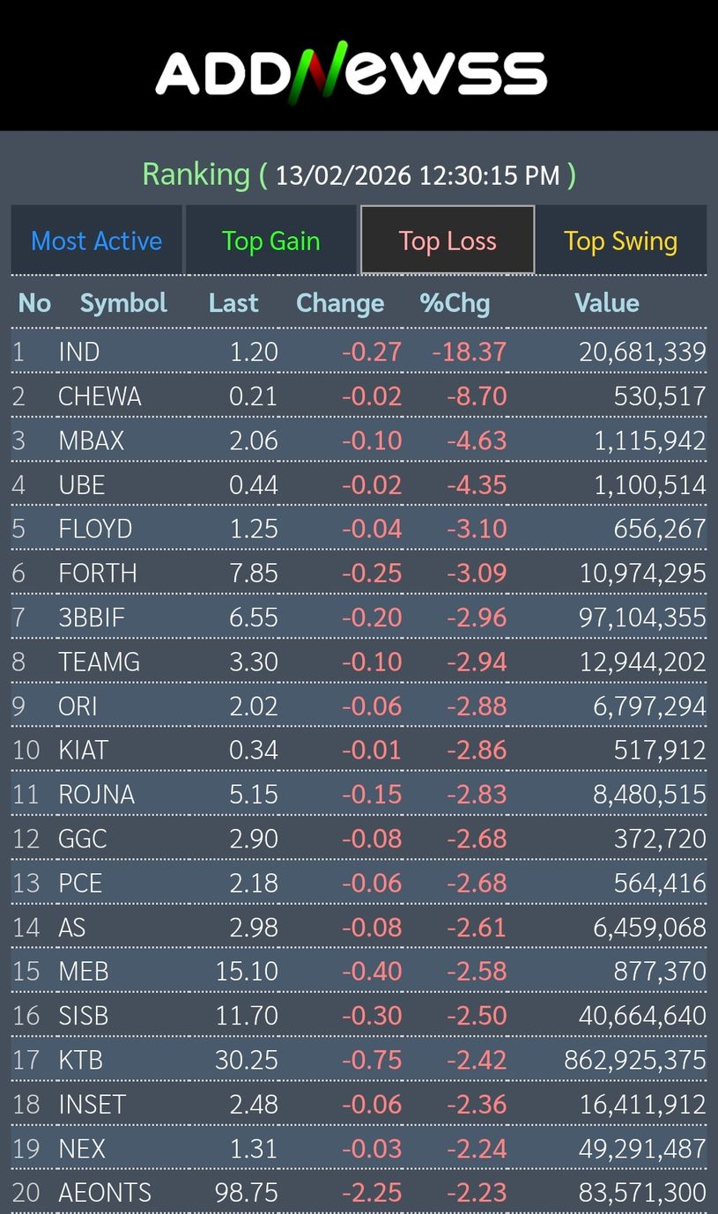Open the IND stock symbol
The image size is (718, 1214).
click(79, 352)
